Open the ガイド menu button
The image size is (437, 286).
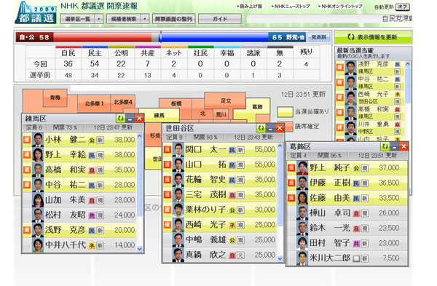coord(220,19)
